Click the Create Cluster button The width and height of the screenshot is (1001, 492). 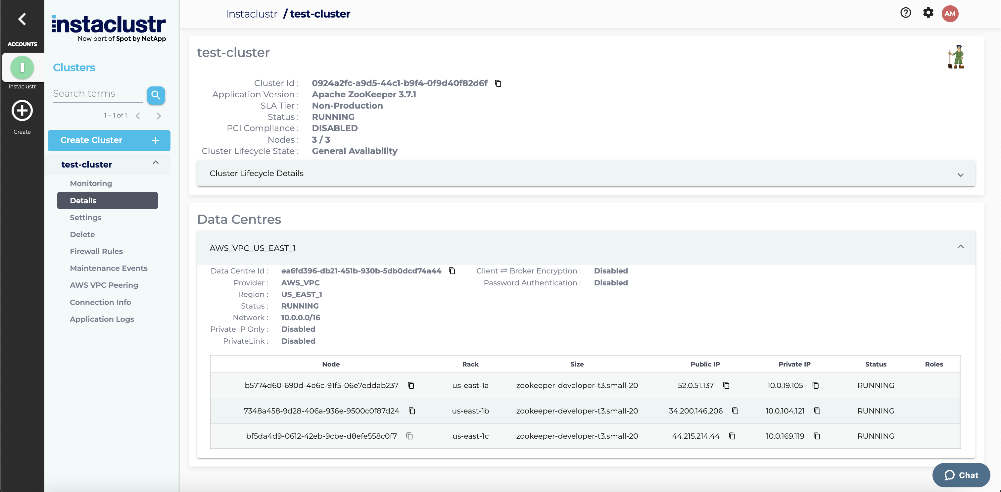click(x=109, y=140)
